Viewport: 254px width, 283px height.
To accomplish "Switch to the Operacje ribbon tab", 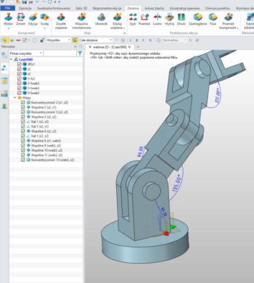I will coord(25,8).
